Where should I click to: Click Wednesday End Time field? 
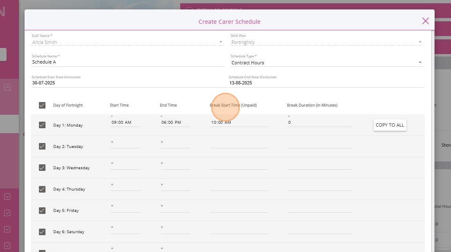coord(175,166)
